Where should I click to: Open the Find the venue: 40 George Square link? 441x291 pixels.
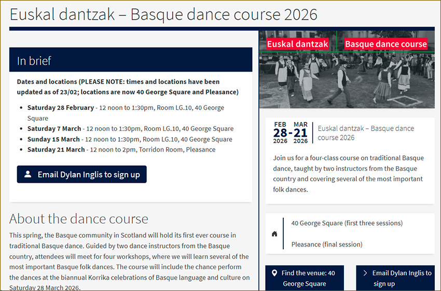click(x=308, y=278)
